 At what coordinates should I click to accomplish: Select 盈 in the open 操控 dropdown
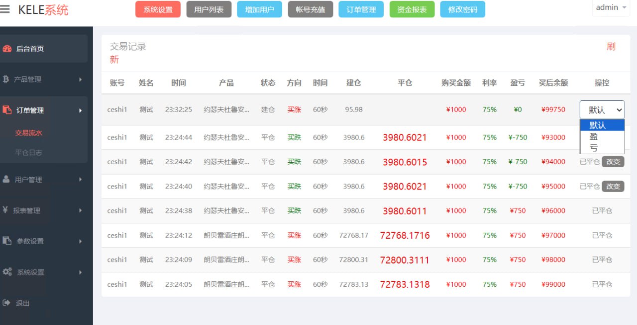[594, 136]
